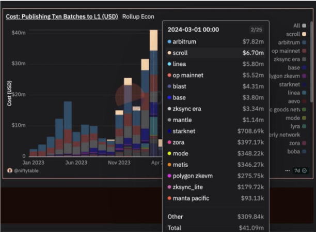316x232 pixels.
Task: Toggle the All series legend item
Action: (296, 25)
